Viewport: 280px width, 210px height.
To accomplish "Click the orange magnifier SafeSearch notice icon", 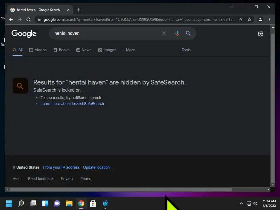I will (x=20, y=86).
